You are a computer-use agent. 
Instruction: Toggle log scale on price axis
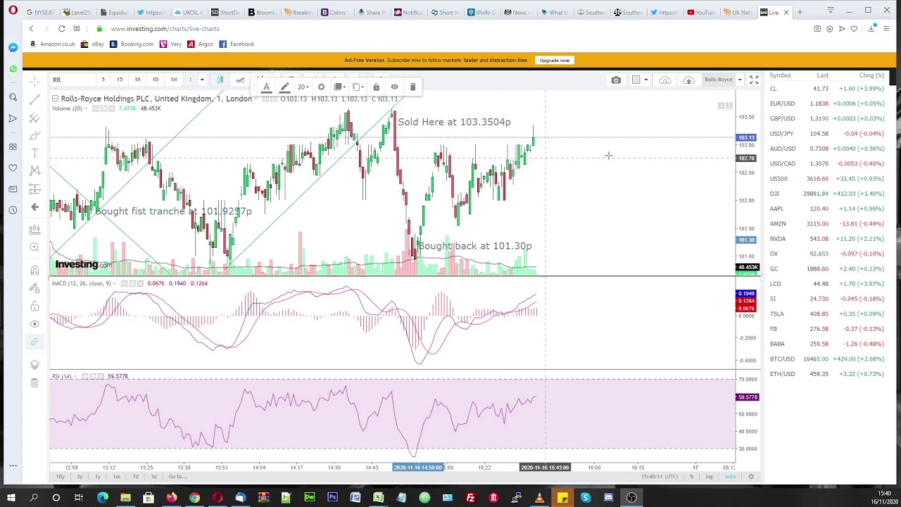[x=709, y=477]
